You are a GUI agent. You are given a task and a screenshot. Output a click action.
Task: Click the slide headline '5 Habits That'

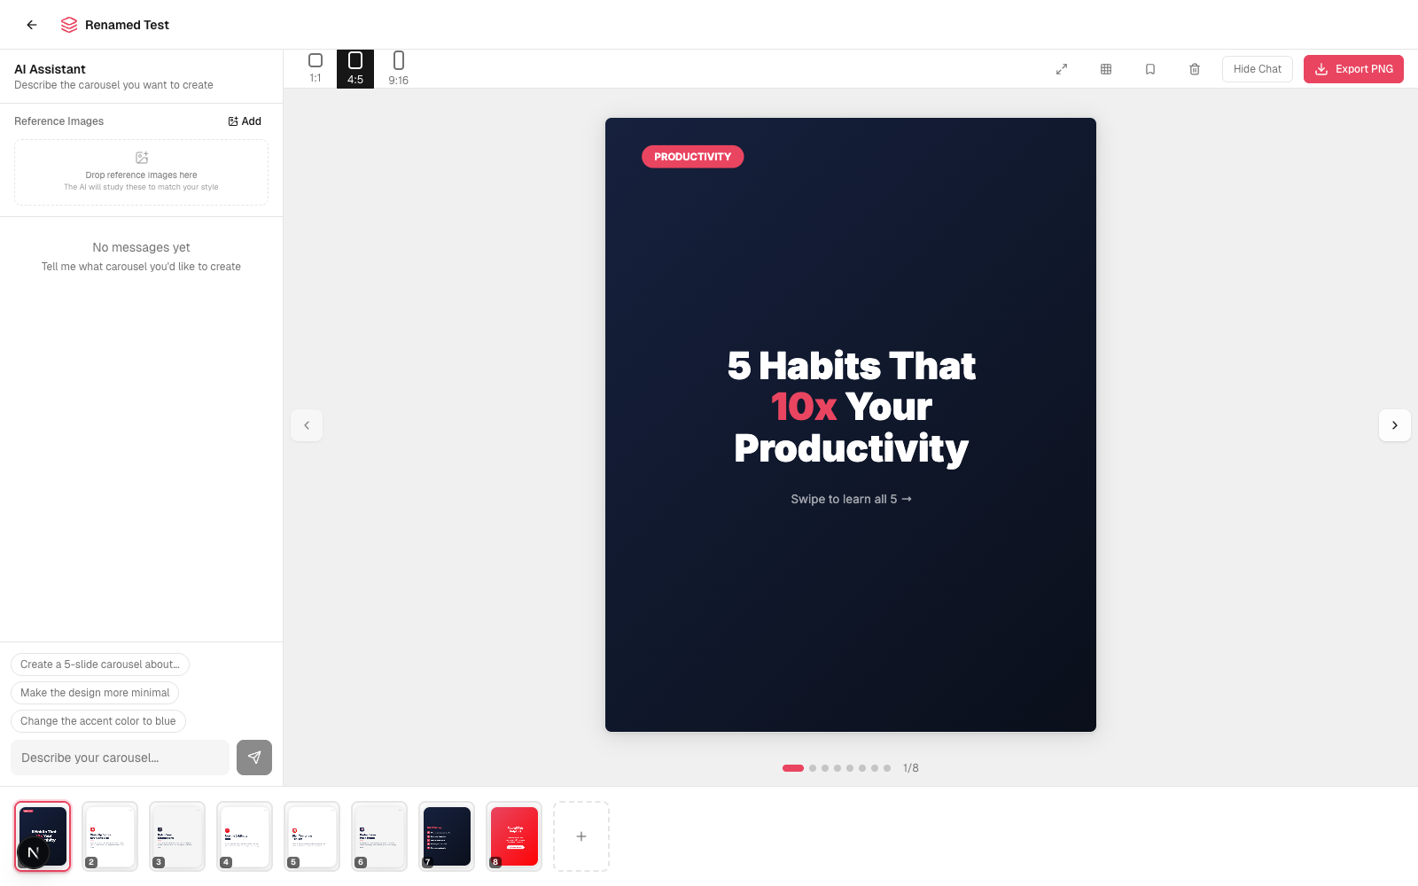coord(851,366)
